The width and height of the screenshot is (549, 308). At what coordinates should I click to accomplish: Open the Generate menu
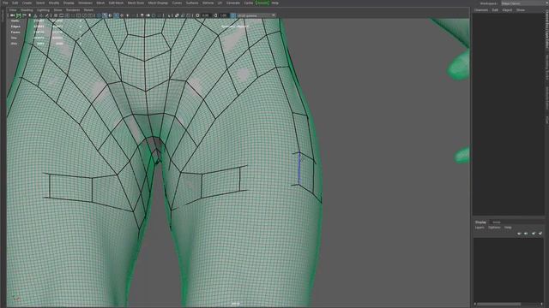pyautogui.click(x=233, y=3)
